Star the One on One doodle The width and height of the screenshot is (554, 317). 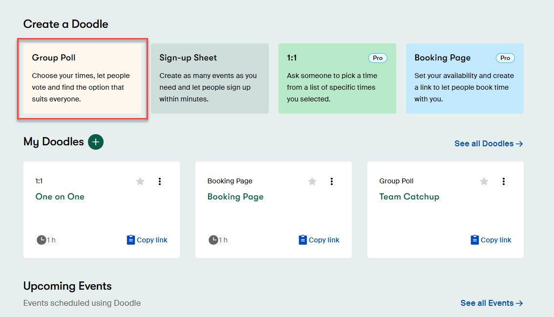[140, 181]
